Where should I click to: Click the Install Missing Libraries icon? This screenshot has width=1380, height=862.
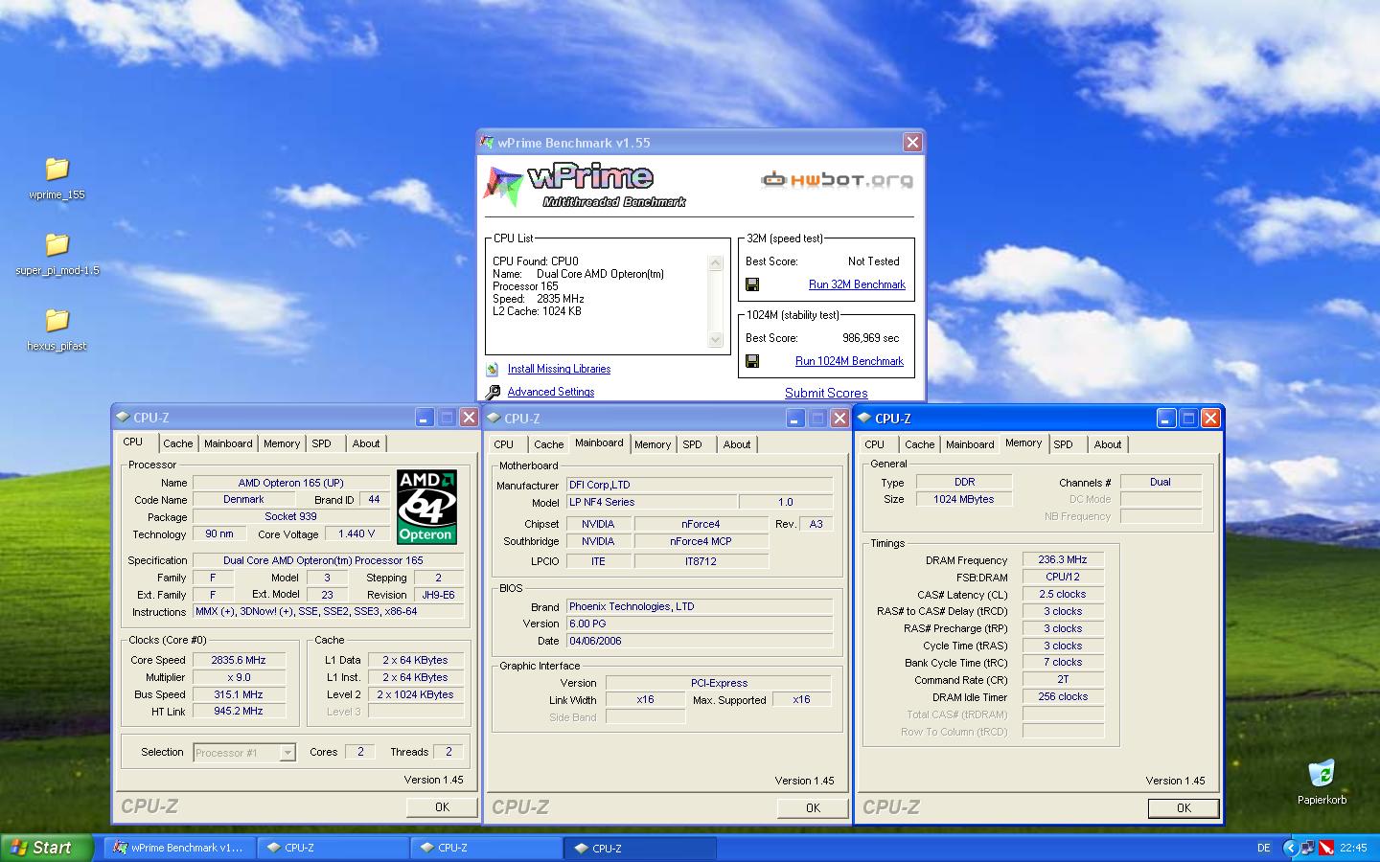tap(493, 369)
